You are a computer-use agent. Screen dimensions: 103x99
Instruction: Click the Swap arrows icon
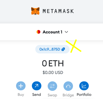(x=52, y=86)
